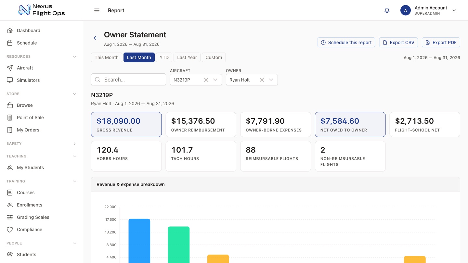The width and height of the screenshot is (468, 263).
Task: Go back using the arrow beside Owner Statement
Action: point(96,38)
